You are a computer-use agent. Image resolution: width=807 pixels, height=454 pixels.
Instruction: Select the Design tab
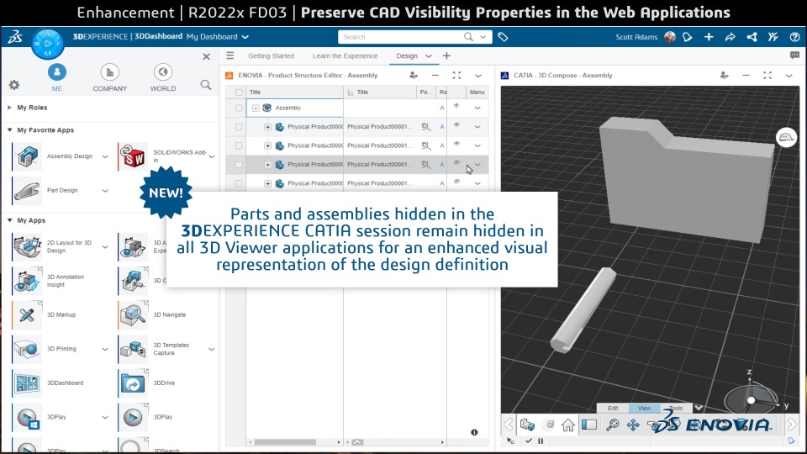(x=407, y=55)
